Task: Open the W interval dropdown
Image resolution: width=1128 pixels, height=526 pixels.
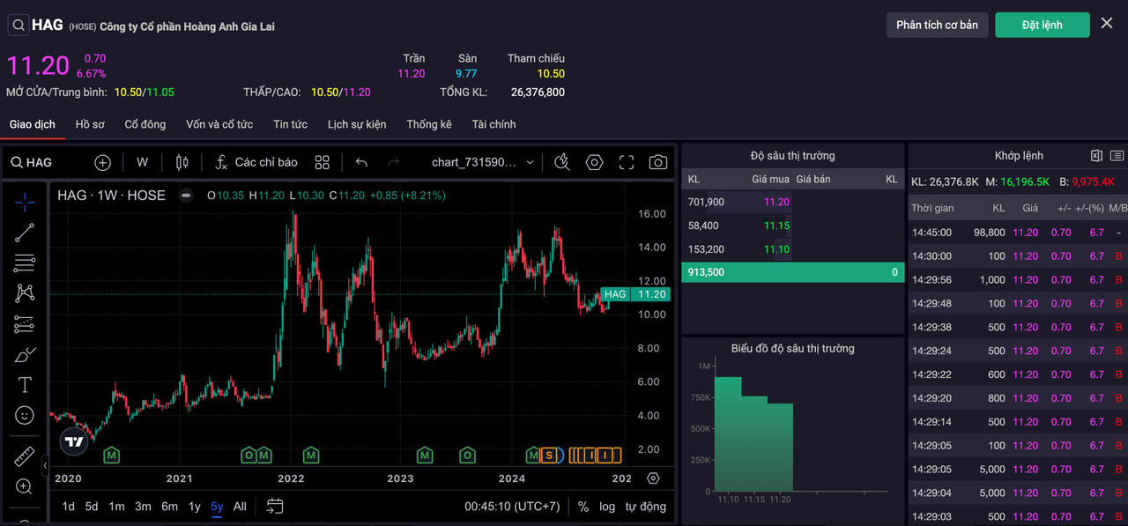Action: (x=142, y=162)
